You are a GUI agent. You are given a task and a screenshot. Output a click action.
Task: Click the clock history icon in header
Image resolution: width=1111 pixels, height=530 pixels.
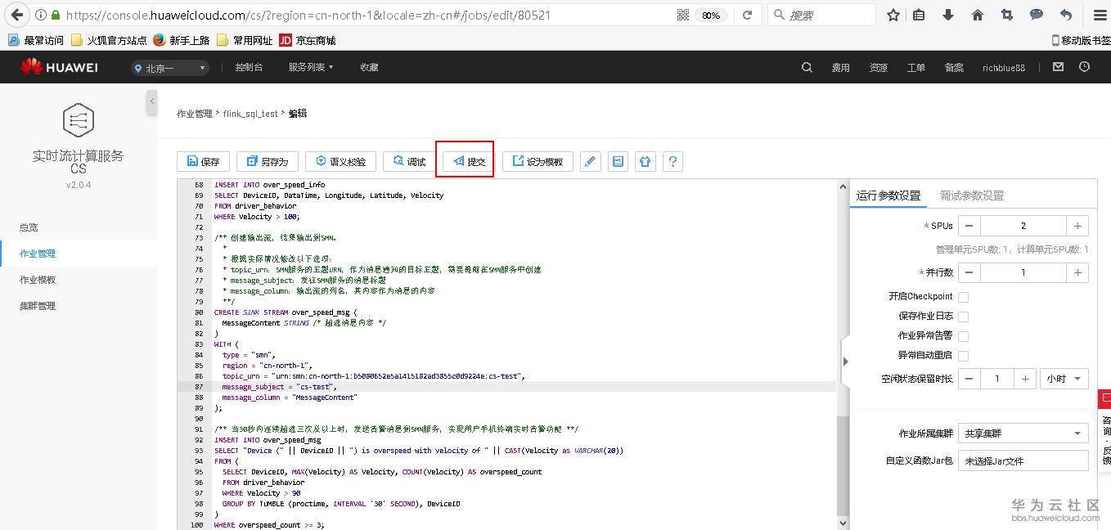(1085, 67)
